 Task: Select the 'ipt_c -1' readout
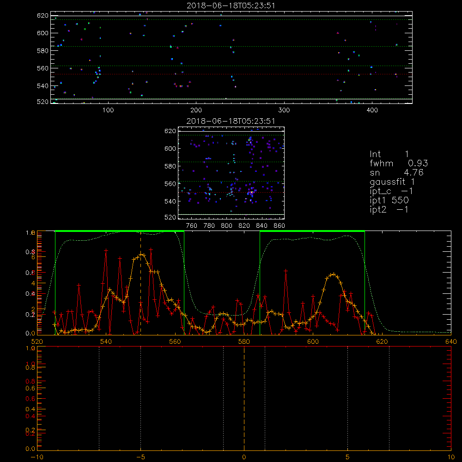point(391,191)
